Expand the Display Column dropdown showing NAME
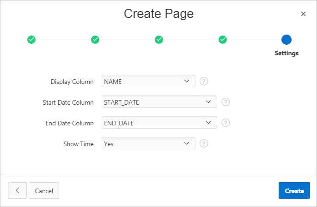The height and width of the screenshot is (207, 317). coord(148,82)
